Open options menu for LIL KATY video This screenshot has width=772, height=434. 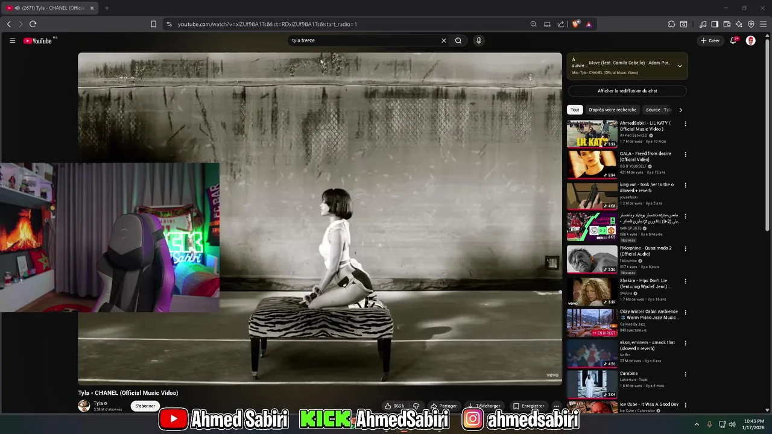[685, 124]
